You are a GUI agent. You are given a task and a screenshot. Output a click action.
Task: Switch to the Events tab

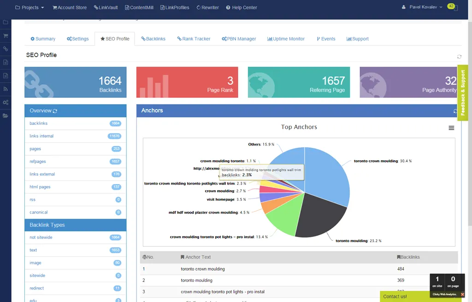(x=326, y=39)
